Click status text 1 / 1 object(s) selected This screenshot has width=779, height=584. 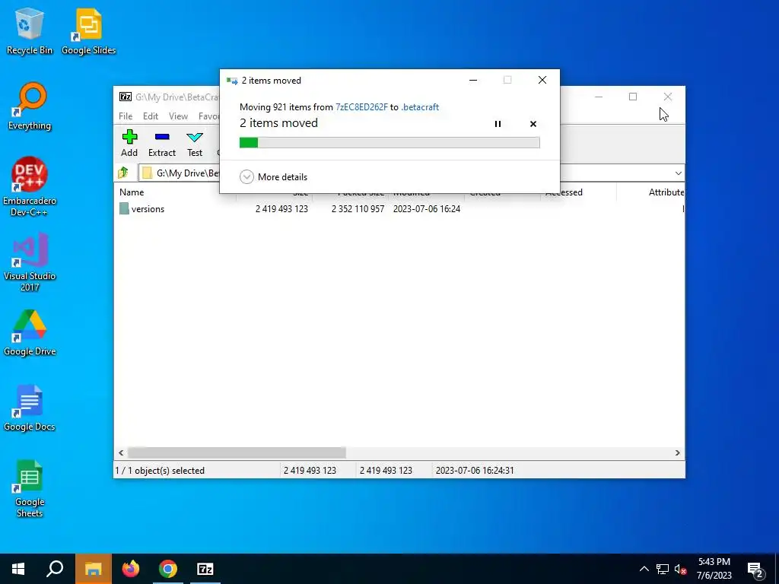(160, 470)
